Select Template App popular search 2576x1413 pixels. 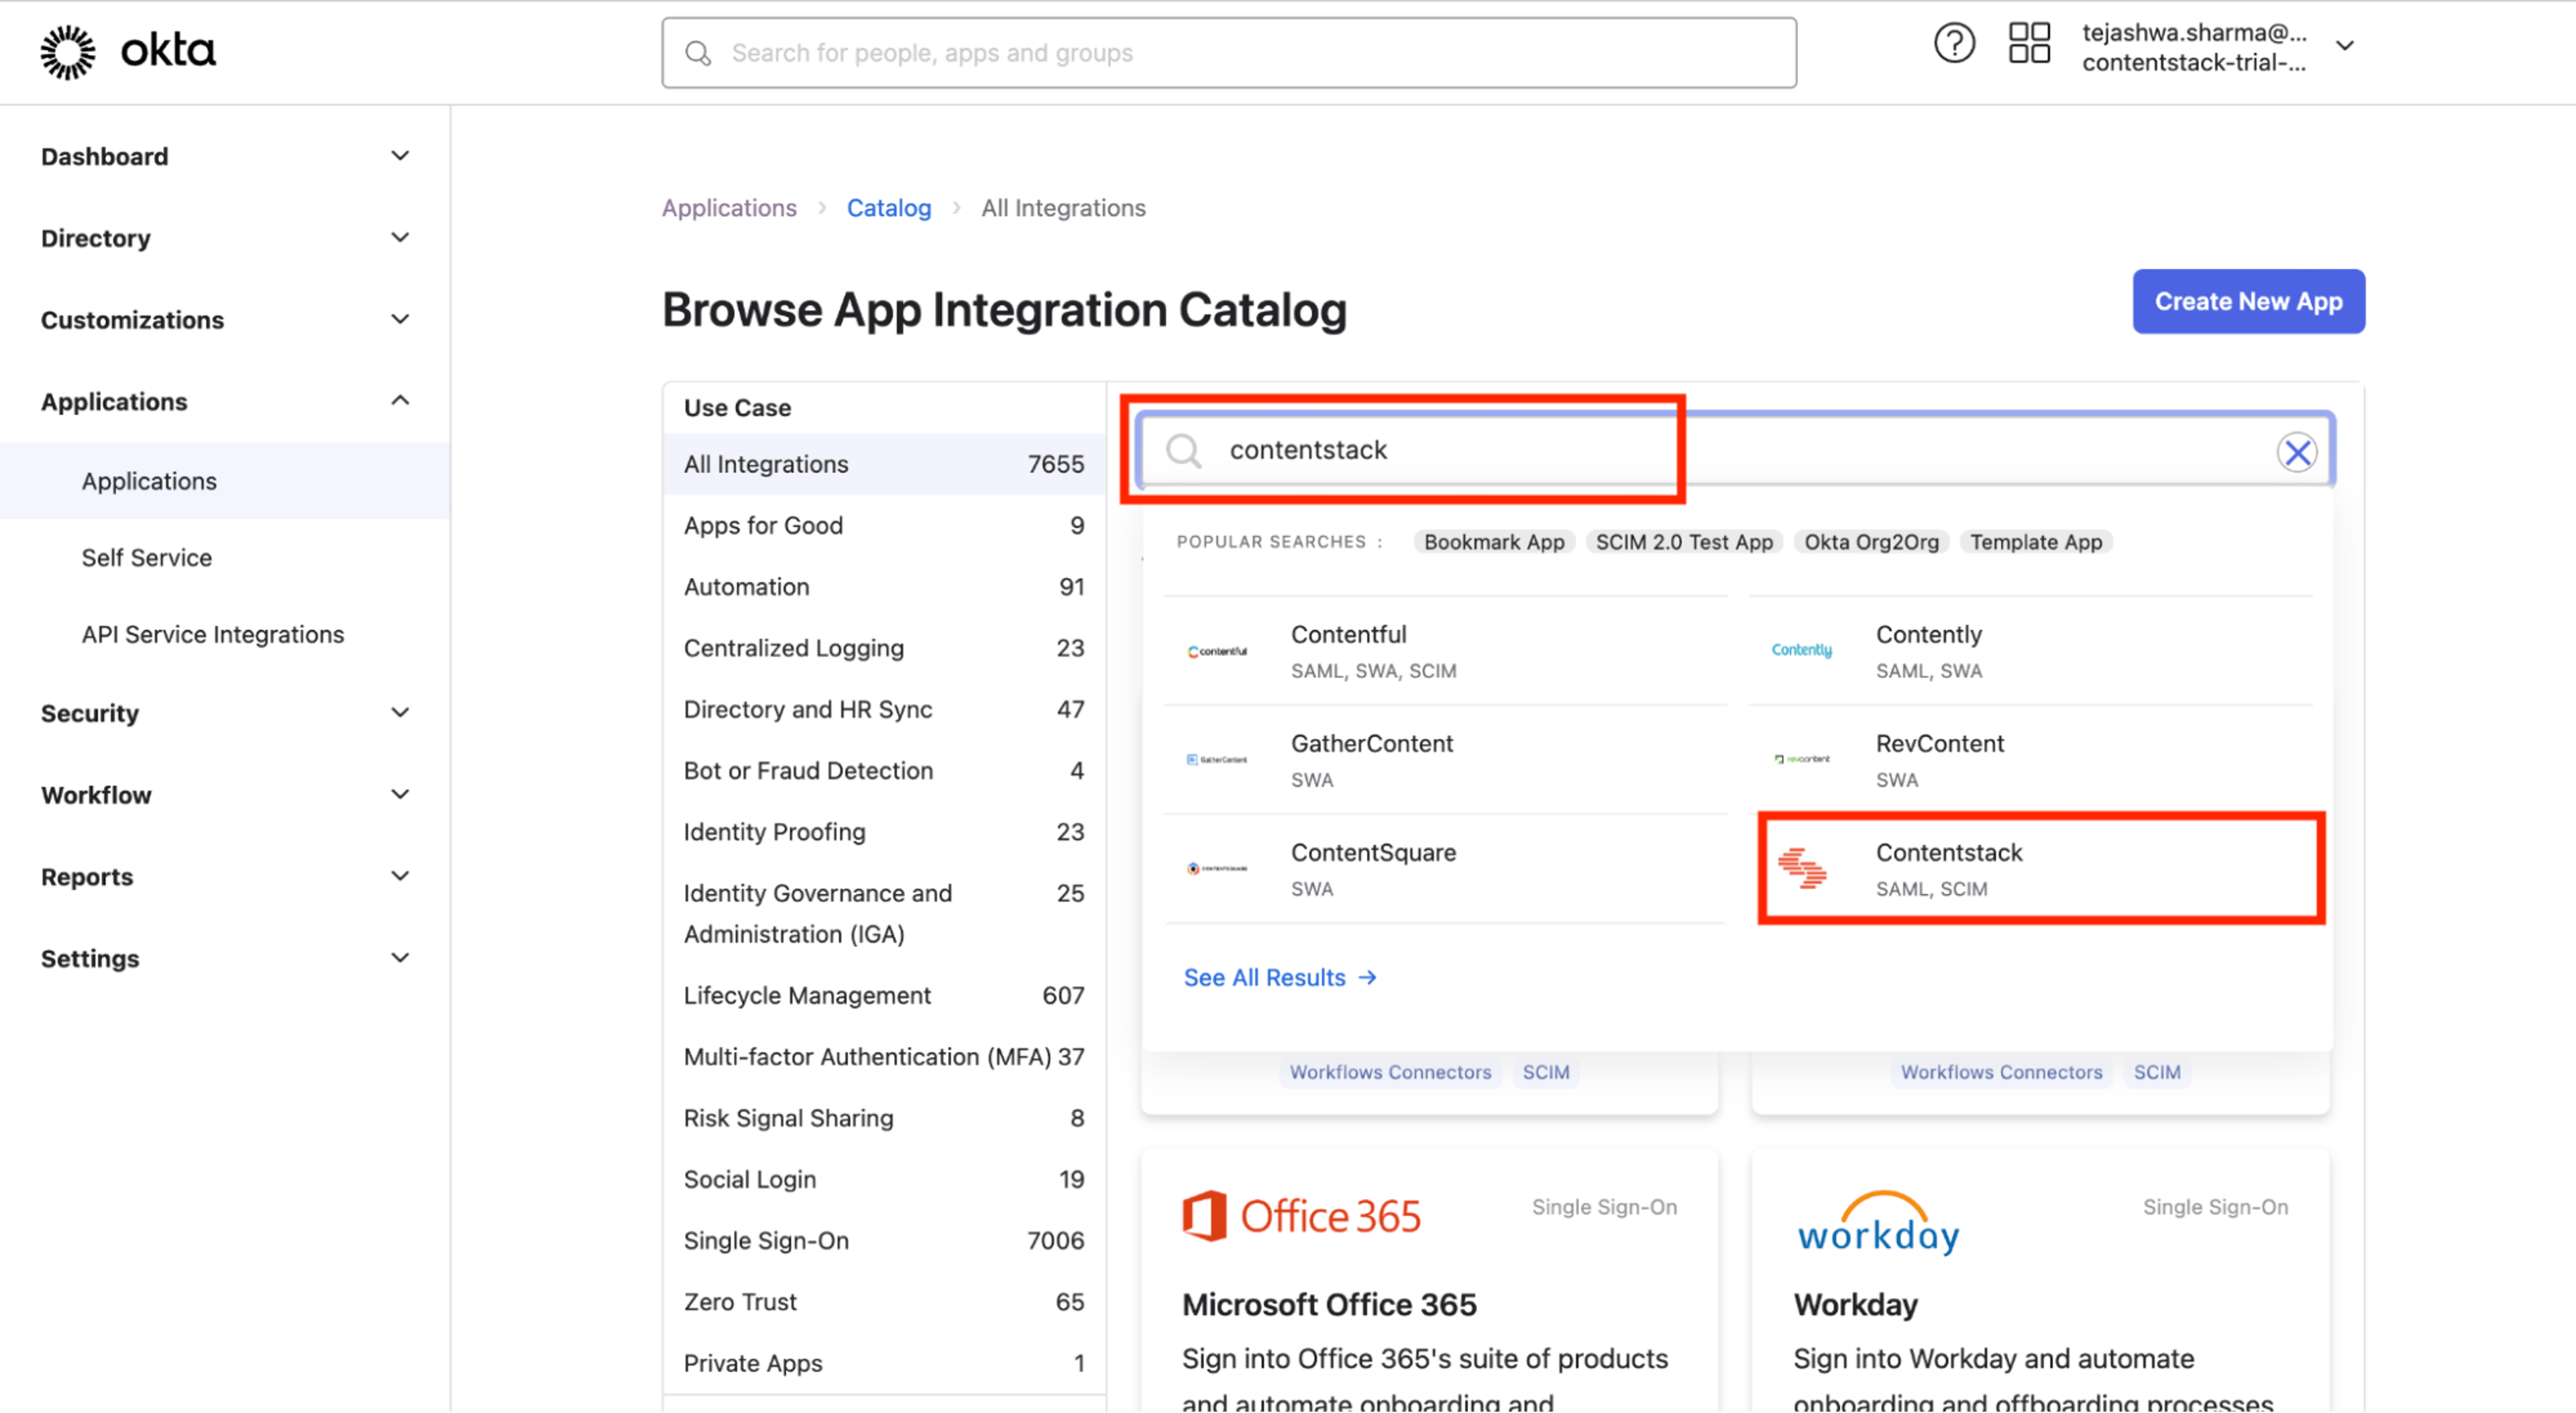2036,542
